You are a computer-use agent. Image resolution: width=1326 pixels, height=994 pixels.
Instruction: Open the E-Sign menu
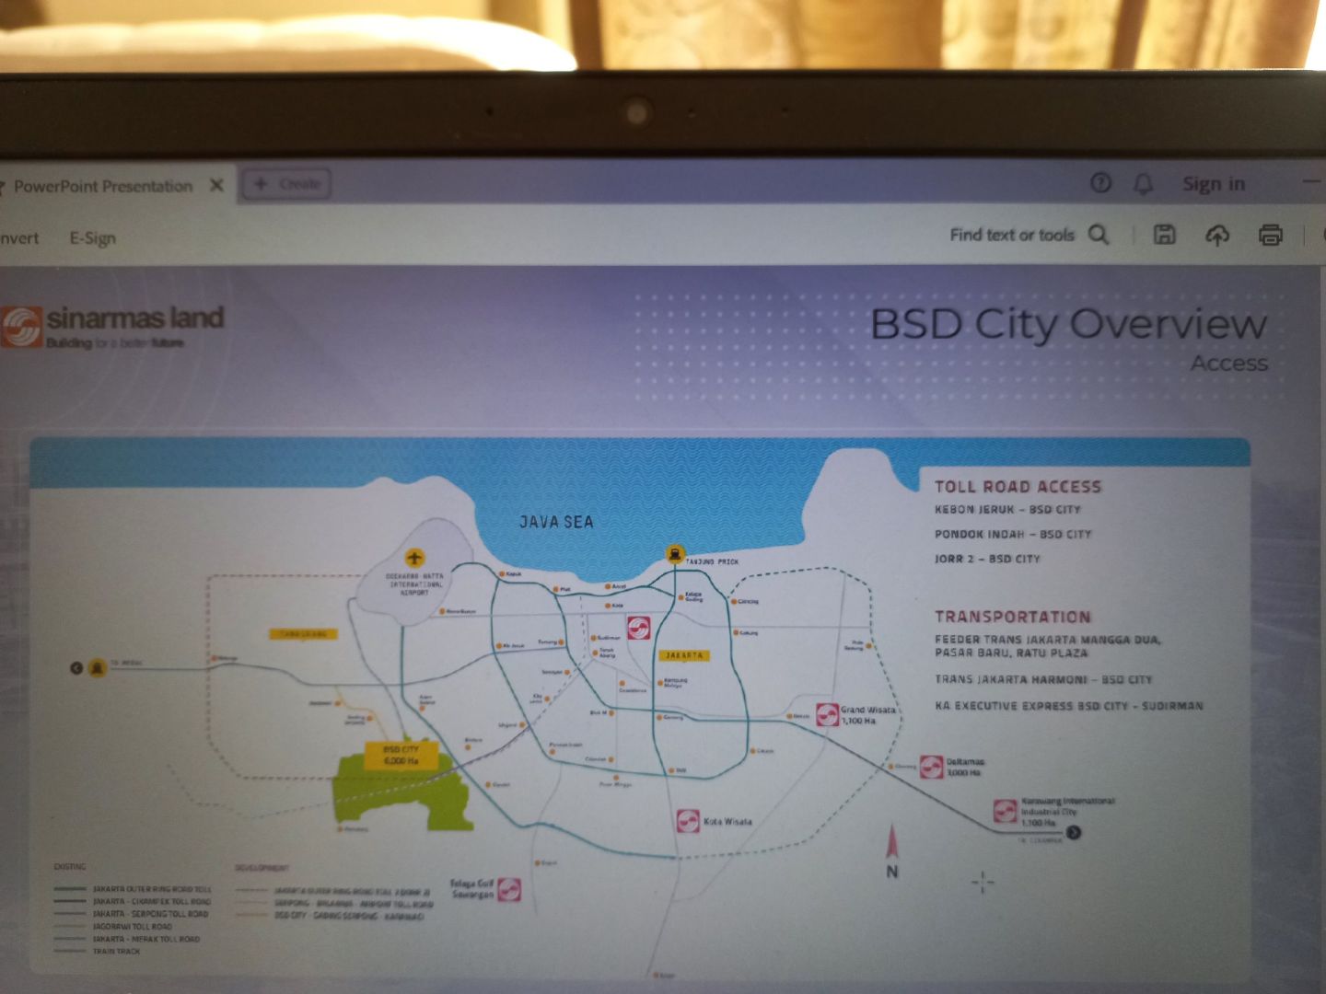[93, 238]
